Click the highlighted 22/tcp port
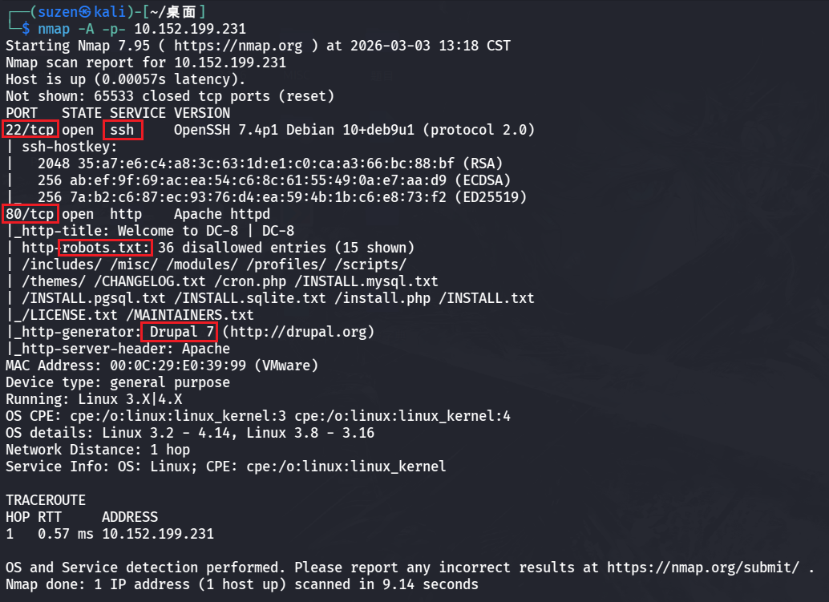Image resolution: width=829 pixels, height=602 pixels. click(30, 130)
